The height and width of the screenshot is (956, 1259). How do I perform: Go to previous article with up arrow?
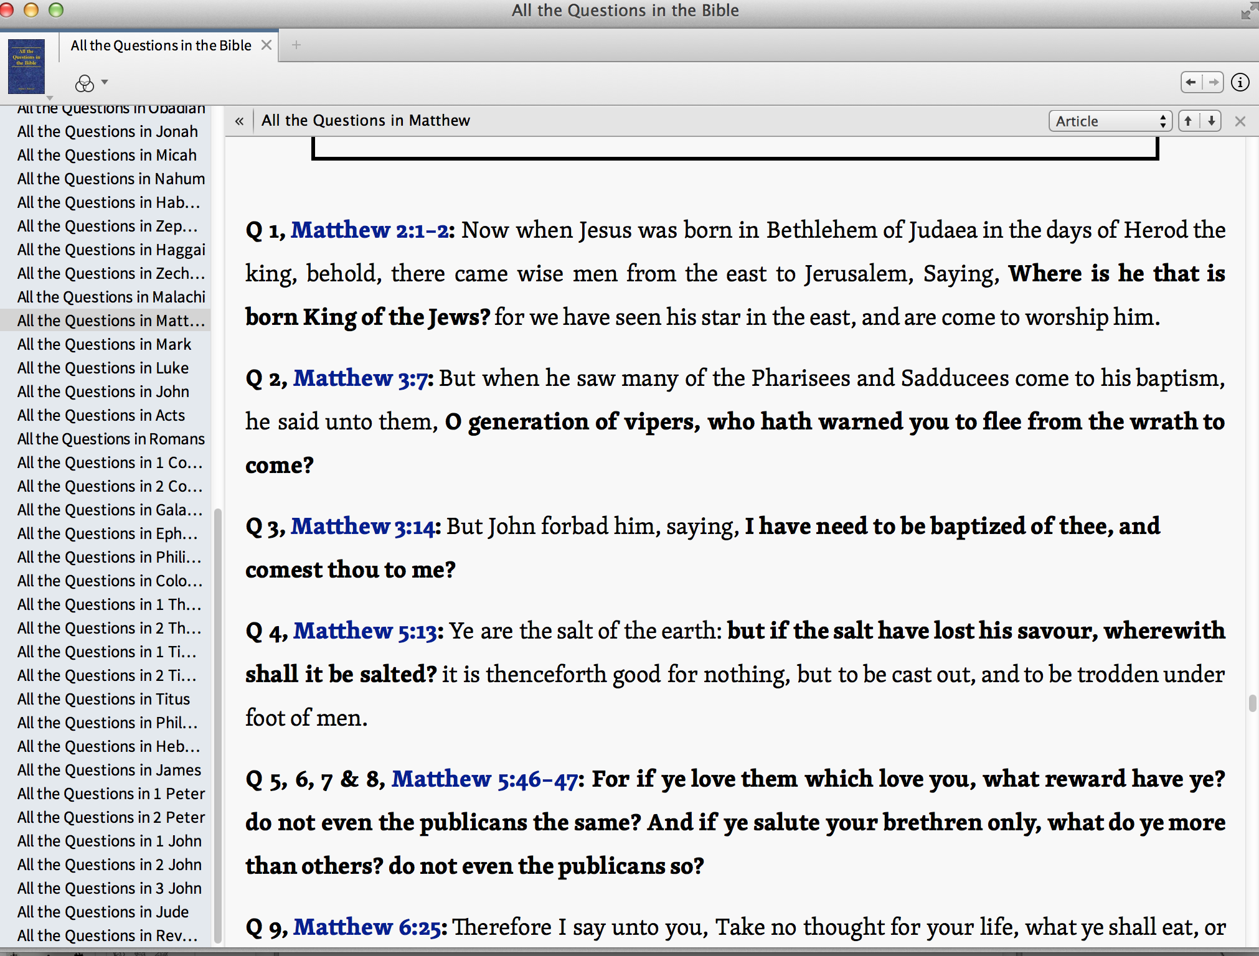click(x=1188, y=121)
